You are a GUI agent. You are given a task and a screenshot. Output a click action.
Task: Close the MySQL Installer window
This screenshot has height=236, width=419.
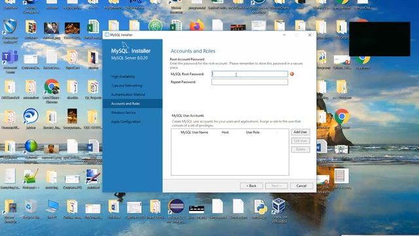tap(310, 35)
